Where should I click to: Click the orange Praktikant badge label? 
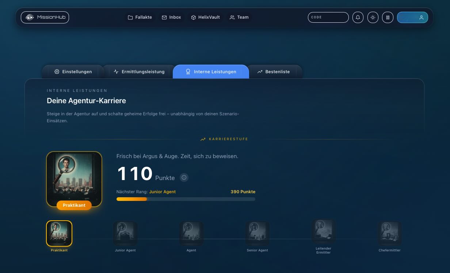[x=74, y=205]
